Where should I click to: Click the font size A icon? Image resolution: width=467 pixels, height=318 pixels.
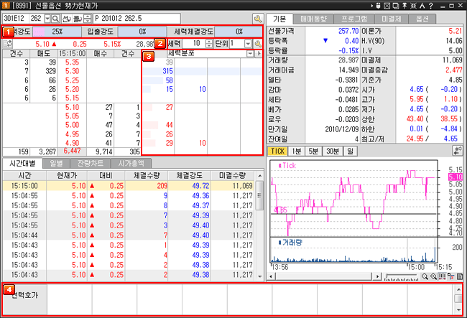click(422, 6)
